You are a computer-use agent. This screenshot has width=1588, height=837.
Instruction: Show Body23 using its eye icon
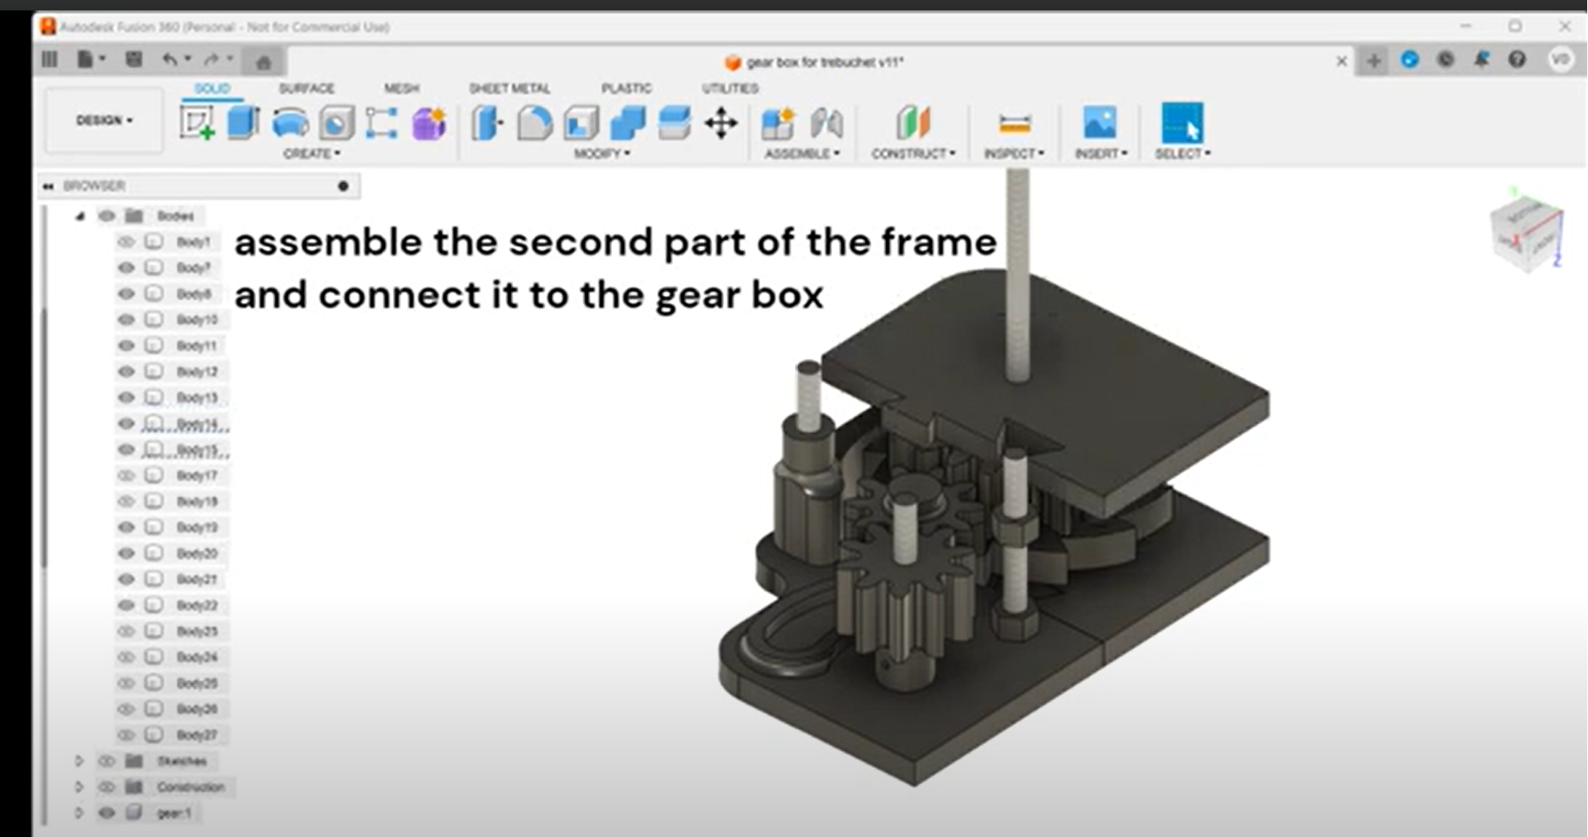pos(126,631)
